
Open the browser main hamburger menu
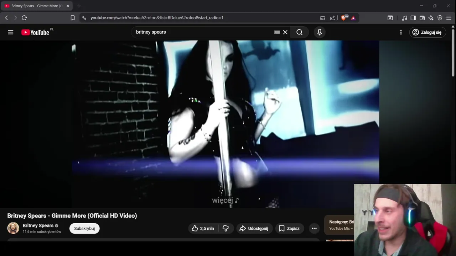(449, 18)
